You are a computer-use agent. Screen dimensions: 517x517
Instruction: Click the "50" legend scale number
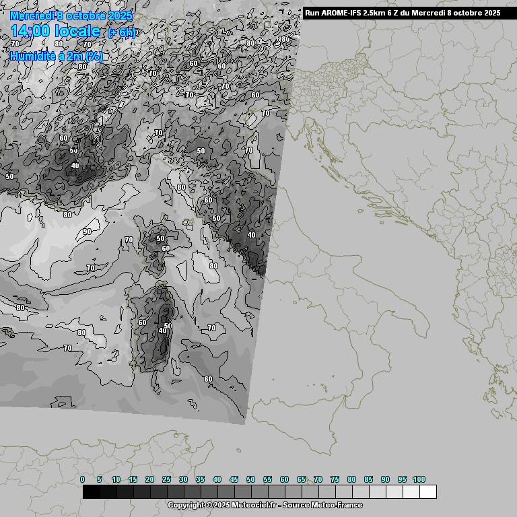[250, 479]
